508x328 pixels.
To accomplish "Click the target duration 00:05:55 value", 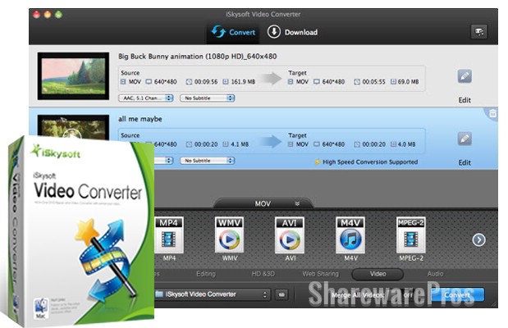I will 373,82.
